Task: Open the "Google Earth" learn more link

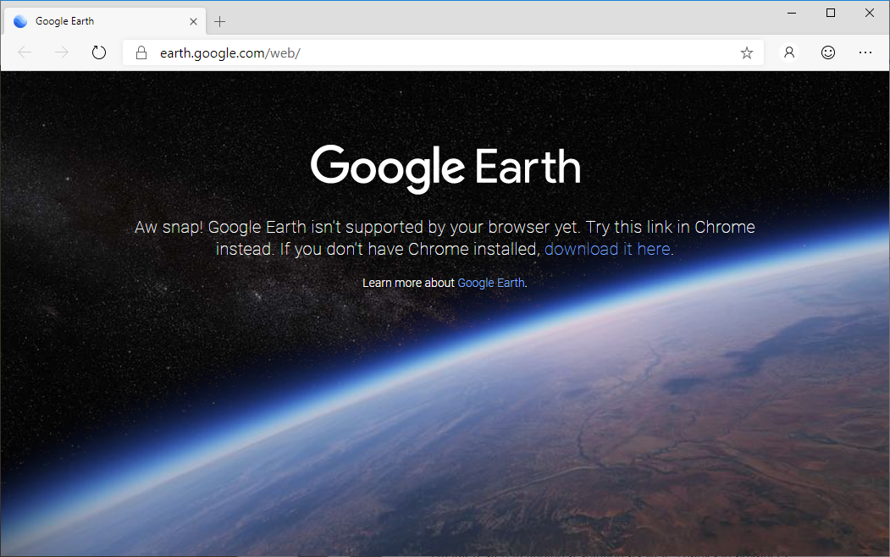Action: (x=491, y=283)
